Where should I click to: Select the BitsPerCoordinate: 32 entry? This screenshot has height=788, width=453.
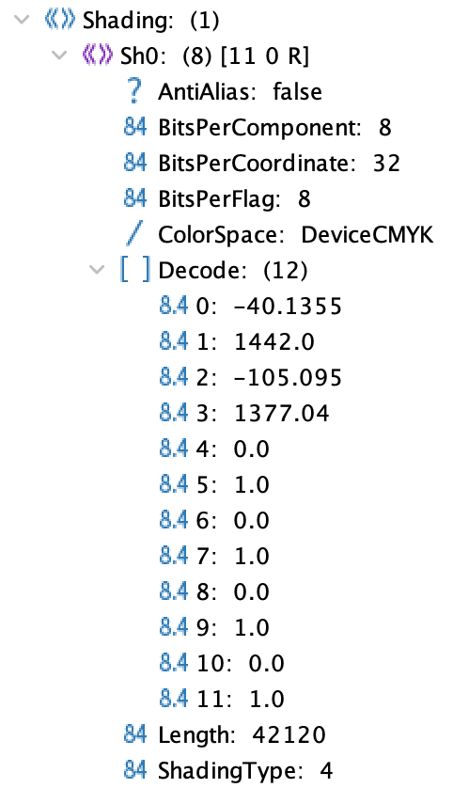click(x=279, y=163)
